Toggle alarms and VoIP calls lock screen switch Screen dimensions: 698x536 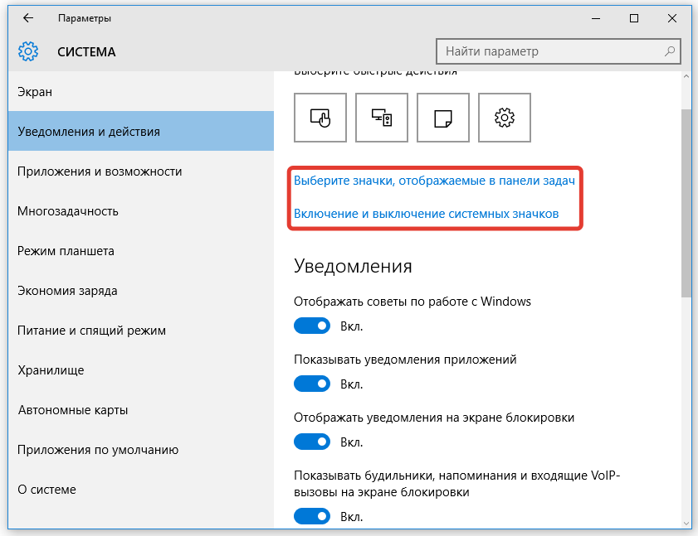pos(312,518)
